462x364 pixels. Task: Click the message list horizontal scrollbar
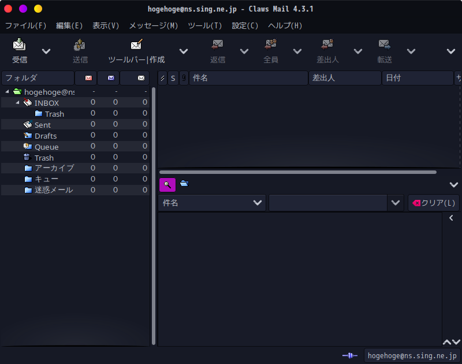click(x=298, y=172)
